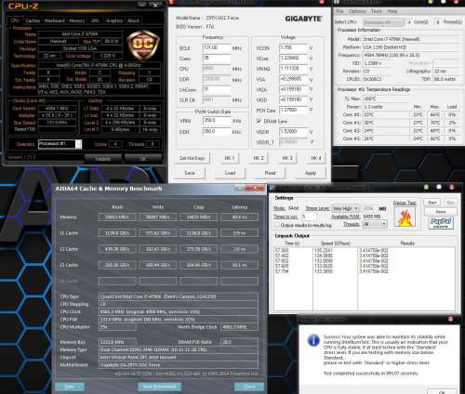The image size is (465, 394).
Task: Click the OC badge logo in CPU-Z
Action: tap(143, 45)
